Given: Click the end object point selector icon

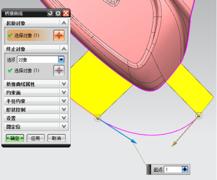Looking at the screenshot, I should pyautogui.click(x=59, y=70).
